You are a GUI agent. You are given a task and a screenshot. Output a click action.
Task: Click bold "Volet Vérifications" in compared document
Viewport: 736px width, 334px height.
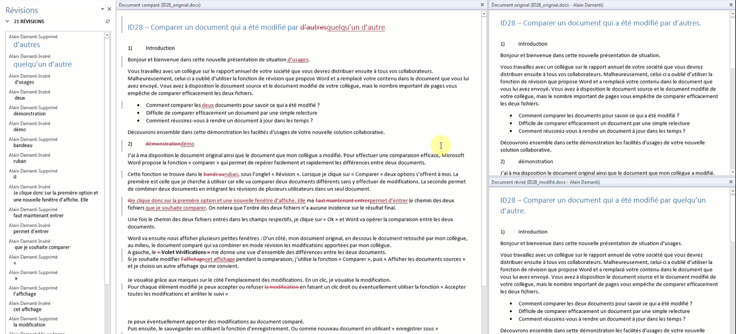point(184,252)
